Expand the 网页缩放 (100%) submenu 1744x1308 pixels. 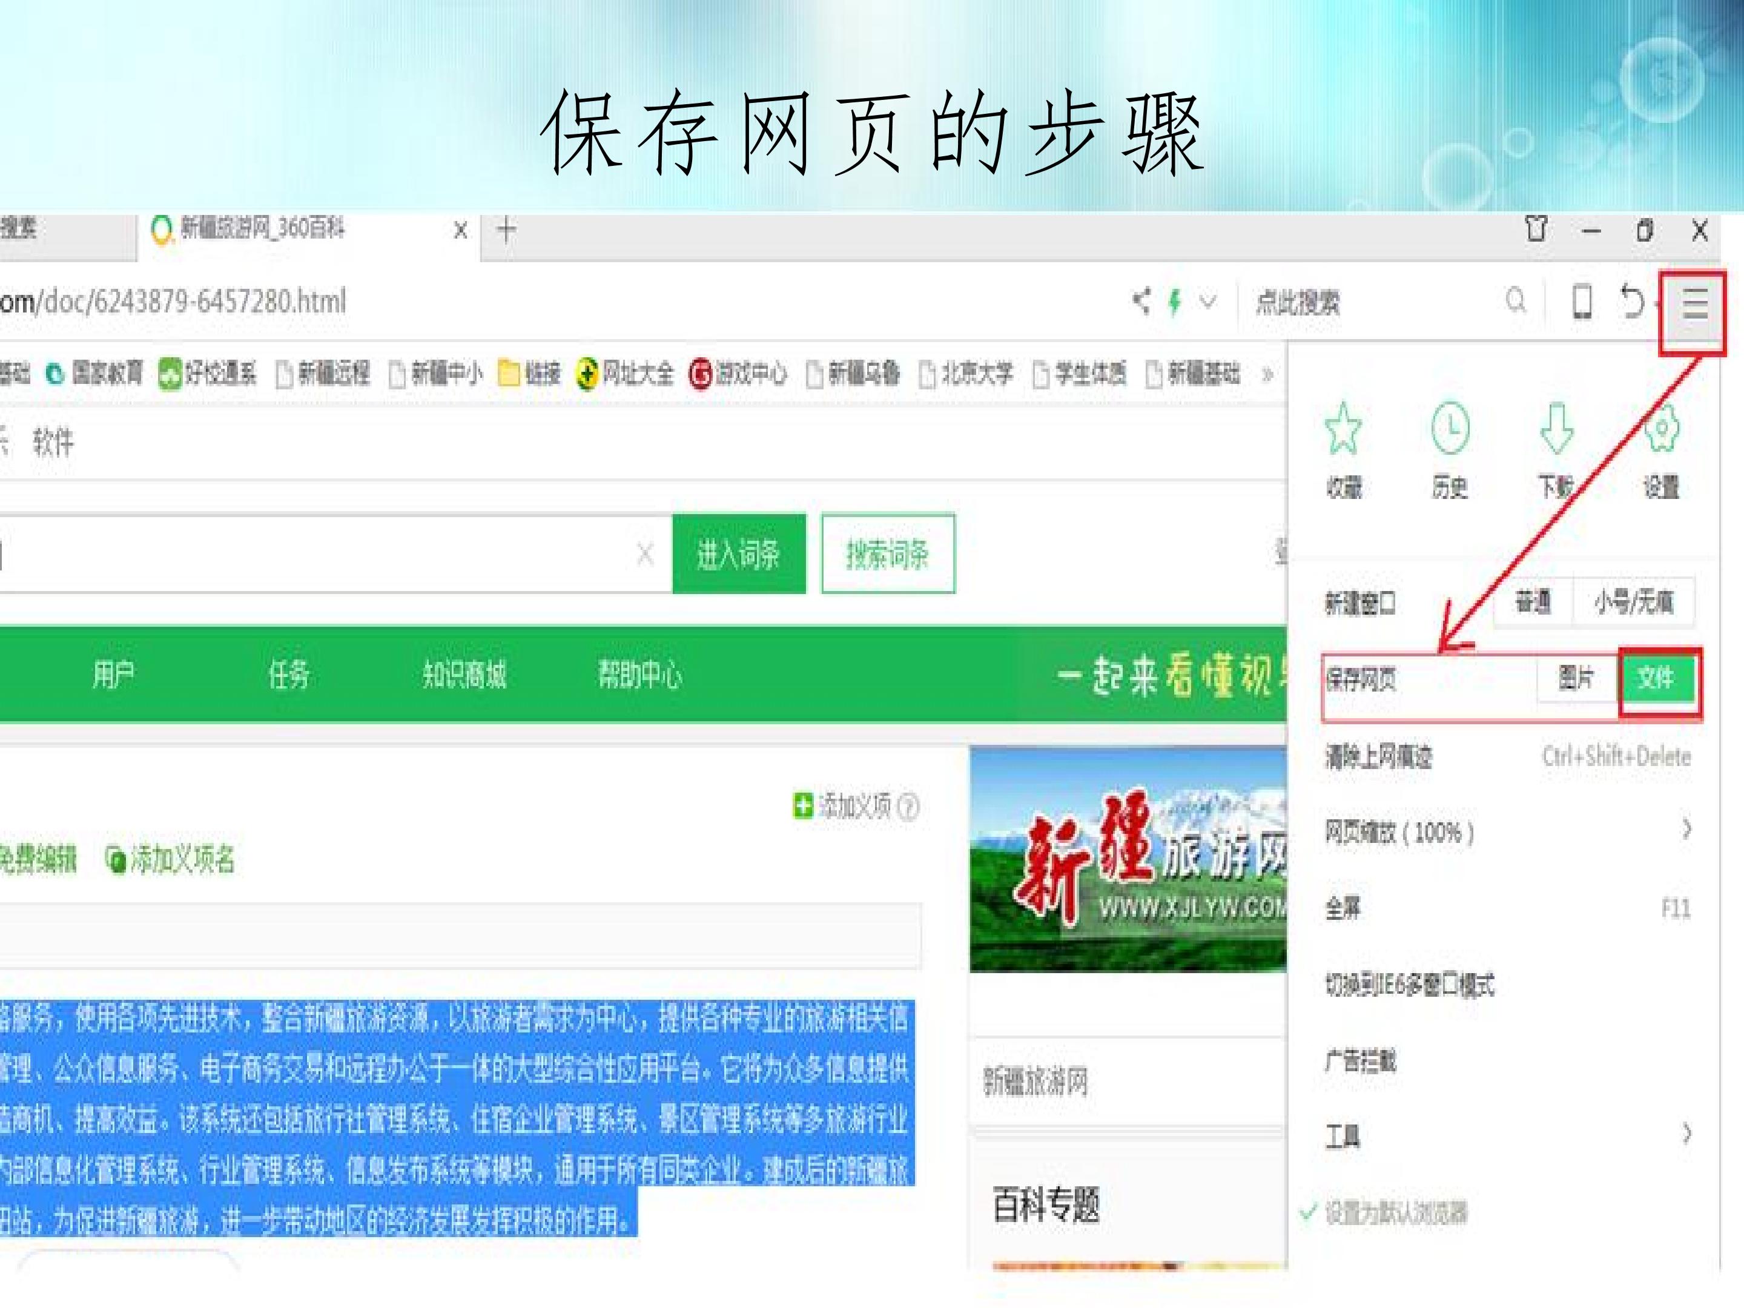[1506, 831]
